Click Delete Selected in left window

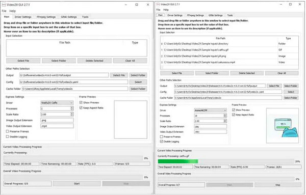[94, 61]
